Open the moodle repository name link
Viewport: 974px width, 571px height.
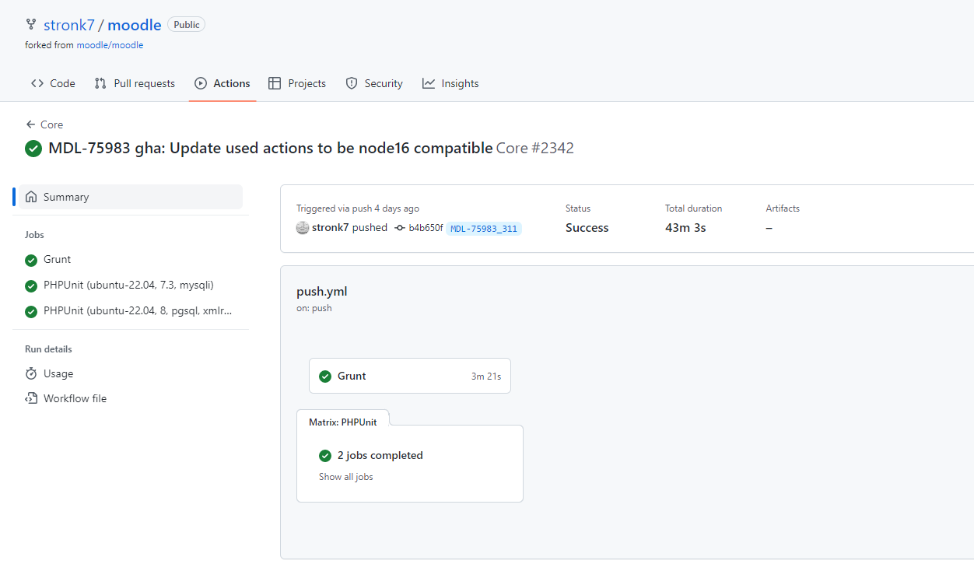[135, 25]
